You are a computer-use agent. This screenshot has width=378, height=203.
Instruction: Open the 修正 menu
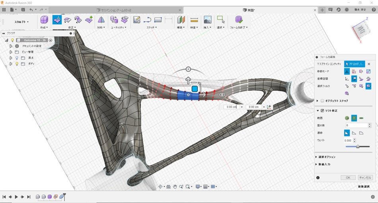coord(72,27)
